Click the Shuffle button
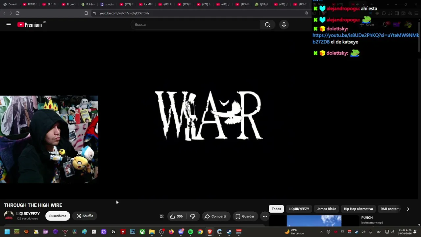 85,216
